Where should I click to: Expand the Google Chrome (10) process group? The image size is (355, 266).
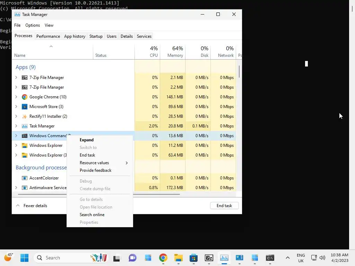[16, 97]
